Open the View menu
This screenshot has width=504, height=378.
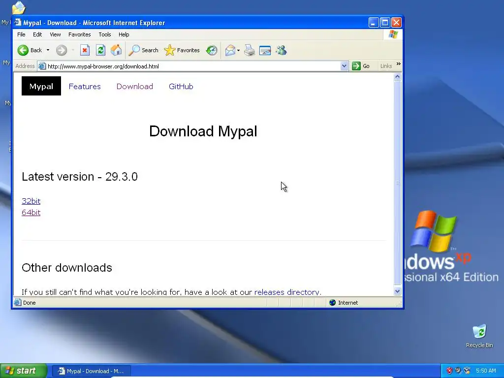point(55,34)
